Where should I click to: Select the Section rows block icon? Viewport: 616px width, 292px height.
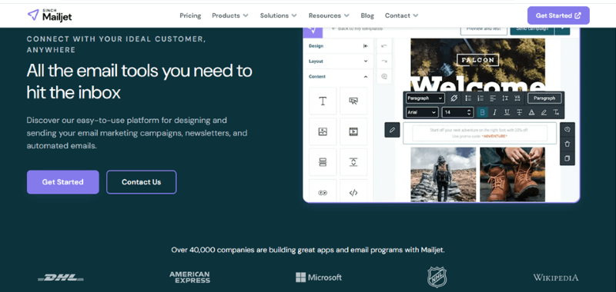[x=323, y=162]
